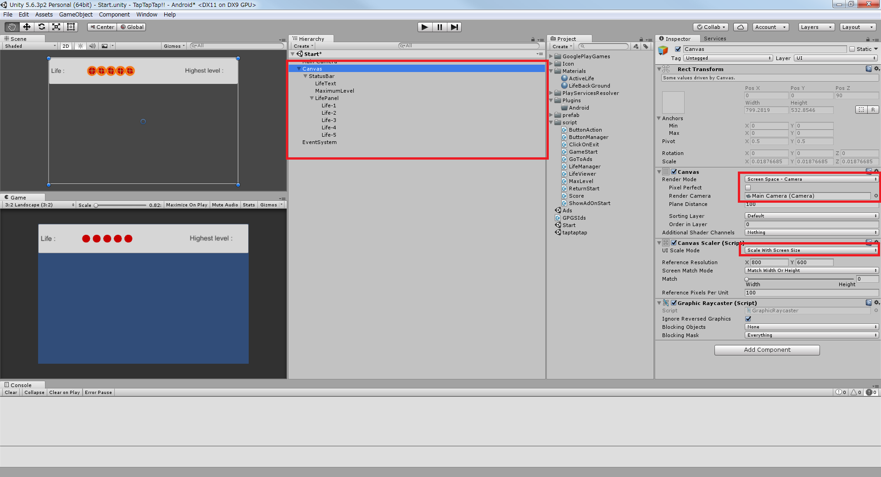Select the GPGSIds script
This screenshot has height=477, width=881.
coord(574,218)
